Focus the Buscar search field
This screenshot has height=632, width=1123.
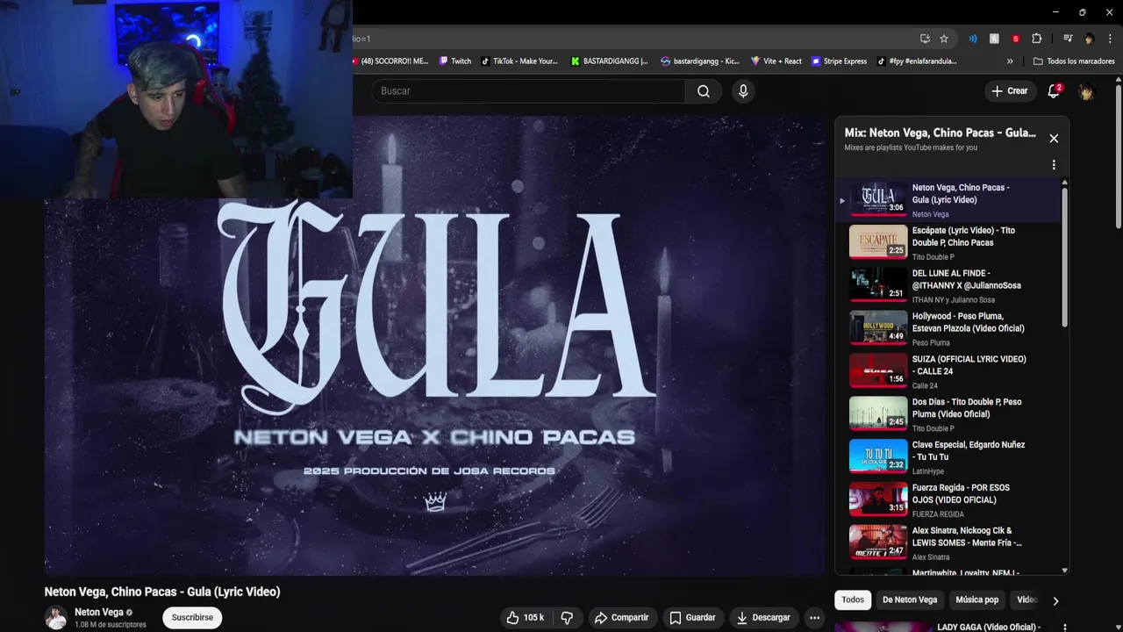tap(528, 91)
